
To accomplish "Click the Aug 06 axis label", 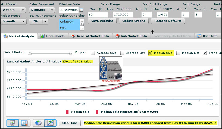I will pos(213,104).
